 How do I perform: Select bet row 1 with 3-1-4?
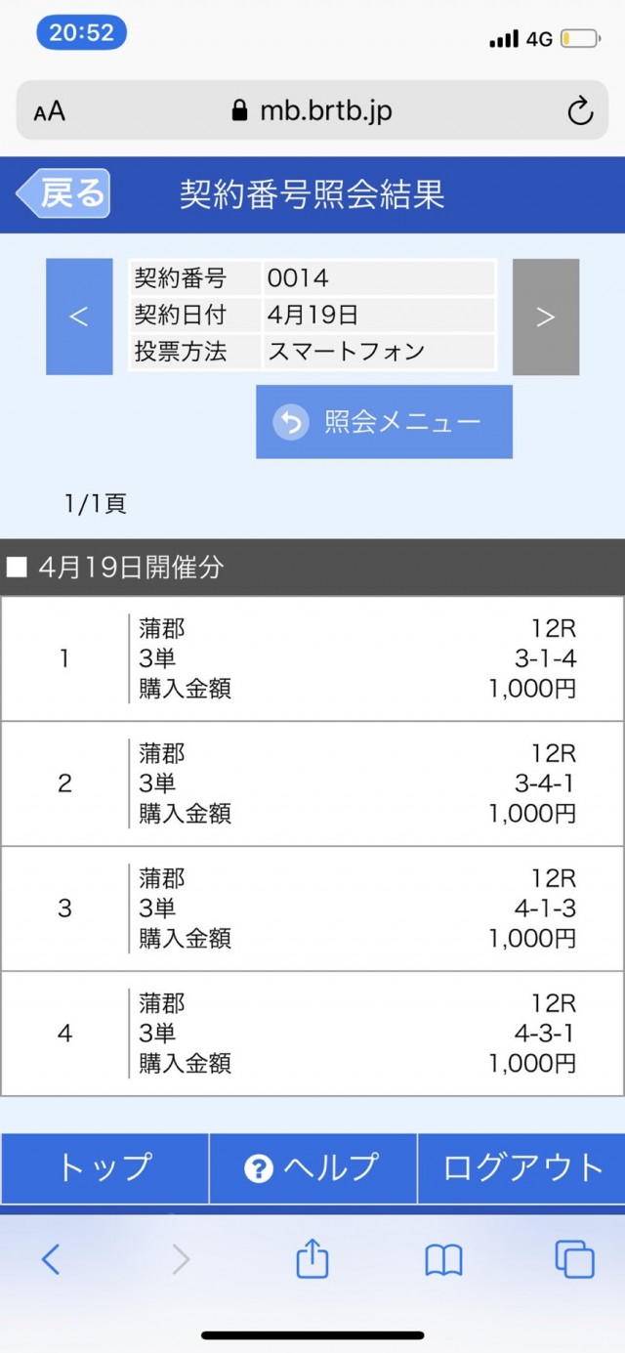pyautogui.click(x=312, y=659)
